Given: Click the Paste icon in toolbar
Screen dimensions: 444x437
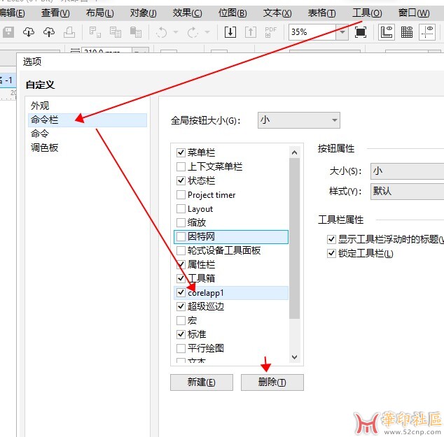Looking at the screenshot, I should (x=136, y=32).
